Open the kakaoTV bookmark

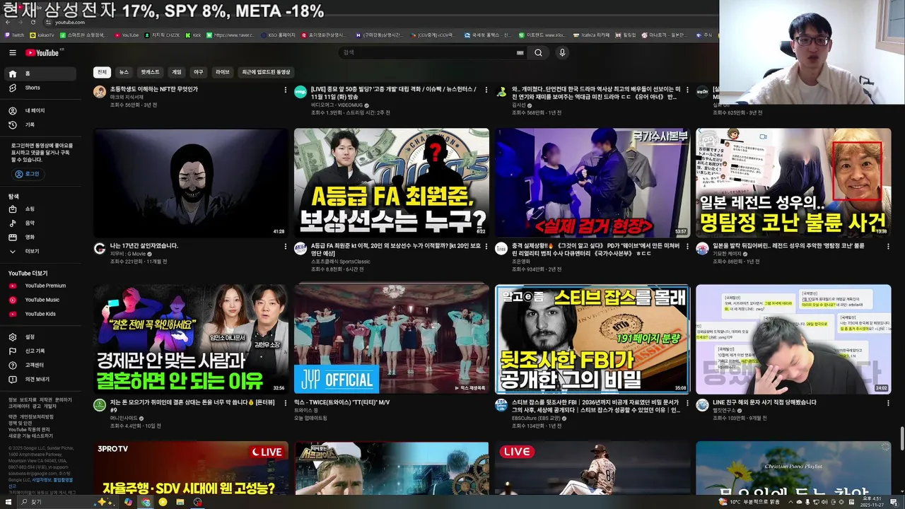(x=42, y=35)
